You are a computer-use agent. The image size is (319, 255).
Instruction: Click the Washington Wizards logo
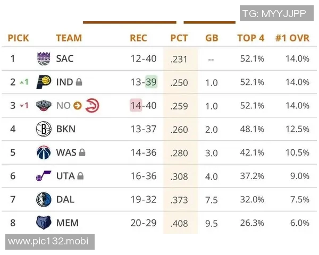44,152
